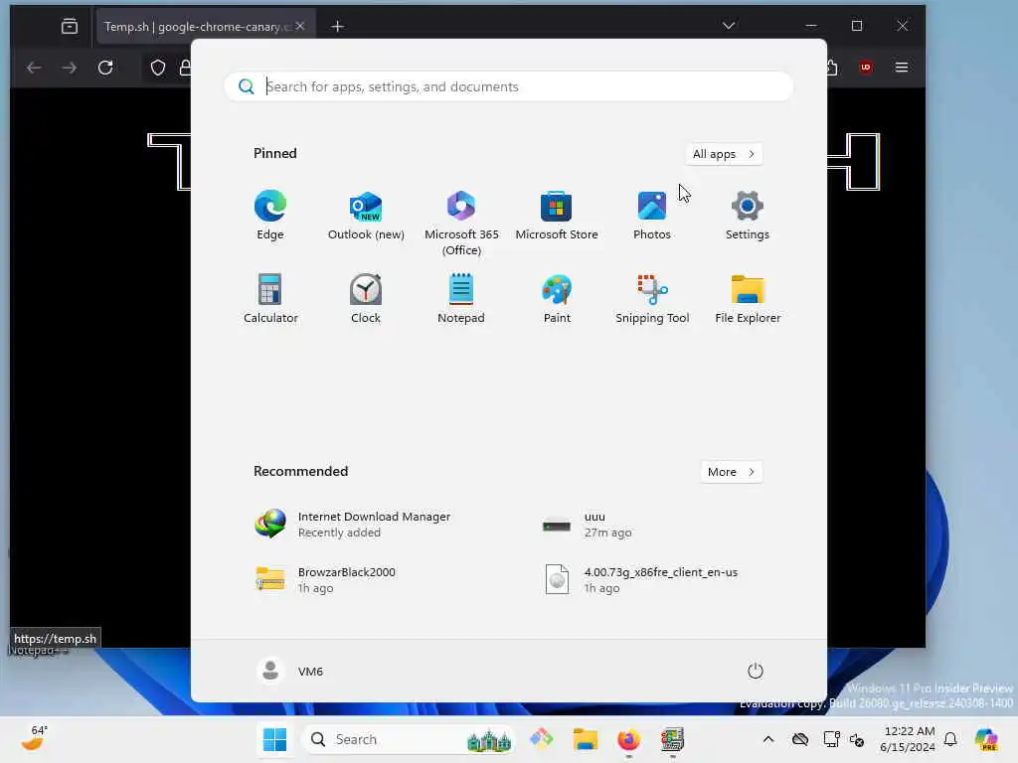Open File Explorer from pinned apps
This screenshot has width=1018, height=763.
click(x=748, y=299)
